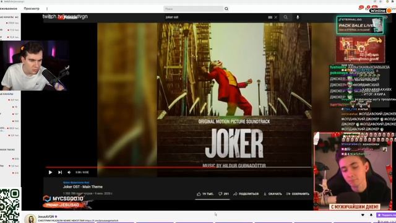Dislike the video showing 291
This screenshot has width=396, height=223.
[223, 194]
